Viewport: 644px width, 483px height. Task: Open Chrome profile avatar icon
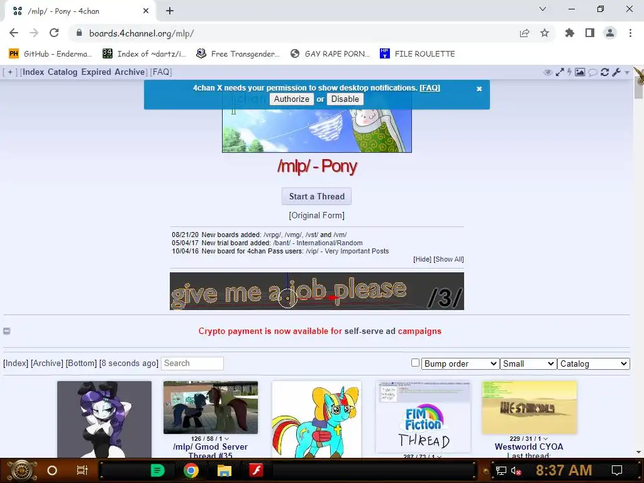[x=610, y=33]
